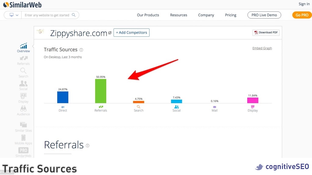Select the Search magnifier sidebar icon
Viewport: 312px width, 175px height.
(x=23, y=71)
